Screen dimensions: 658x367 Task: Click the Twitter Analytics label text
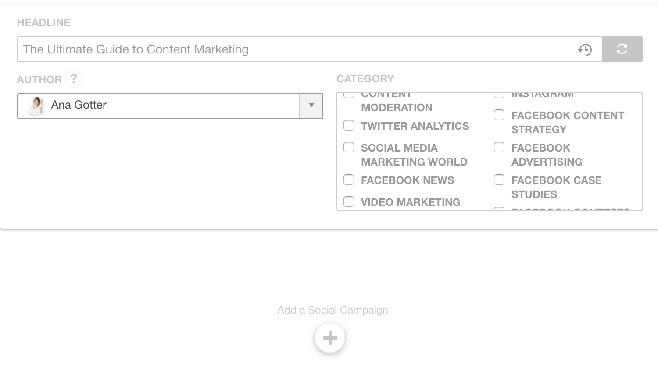point(415,126)
